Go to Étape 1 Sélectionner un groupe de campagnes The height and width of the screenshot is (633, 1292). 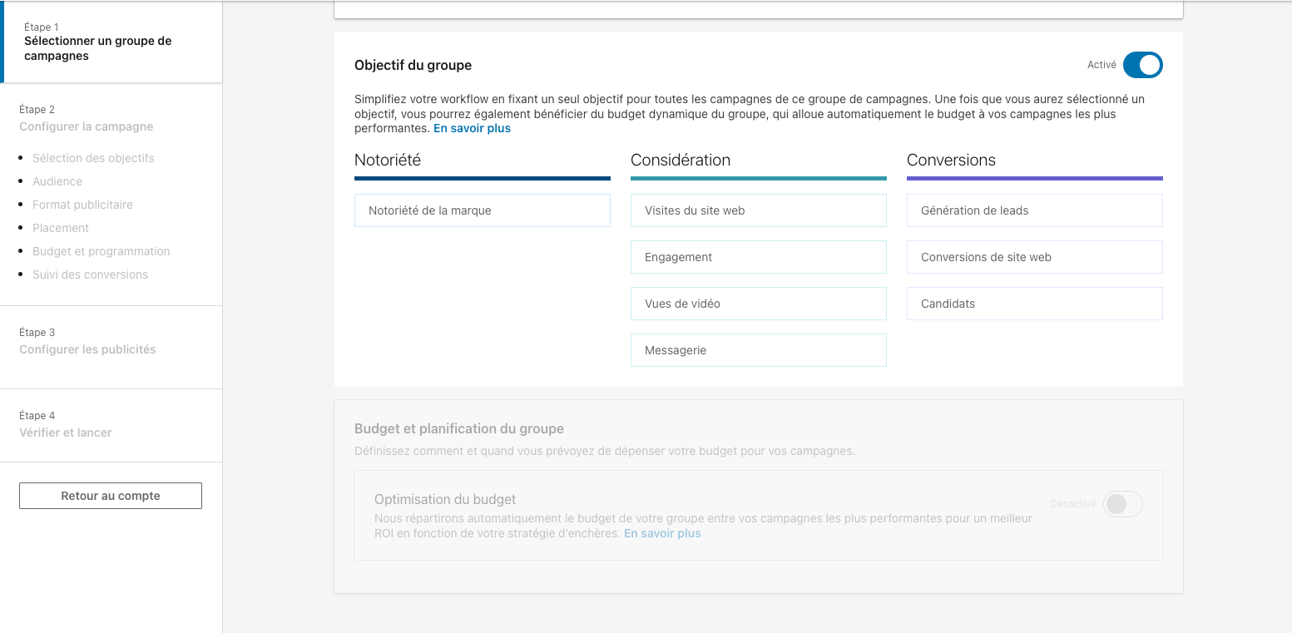click(x=97, y=48)
